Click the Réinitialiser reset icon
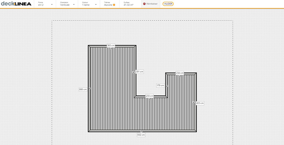 pyautogui.click(x=144, y=4)
